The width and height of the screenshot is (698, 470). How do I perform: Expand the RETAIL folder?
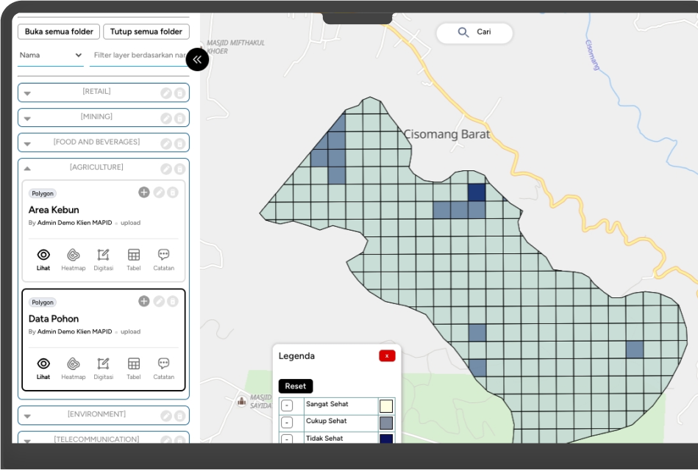(27, 93)
